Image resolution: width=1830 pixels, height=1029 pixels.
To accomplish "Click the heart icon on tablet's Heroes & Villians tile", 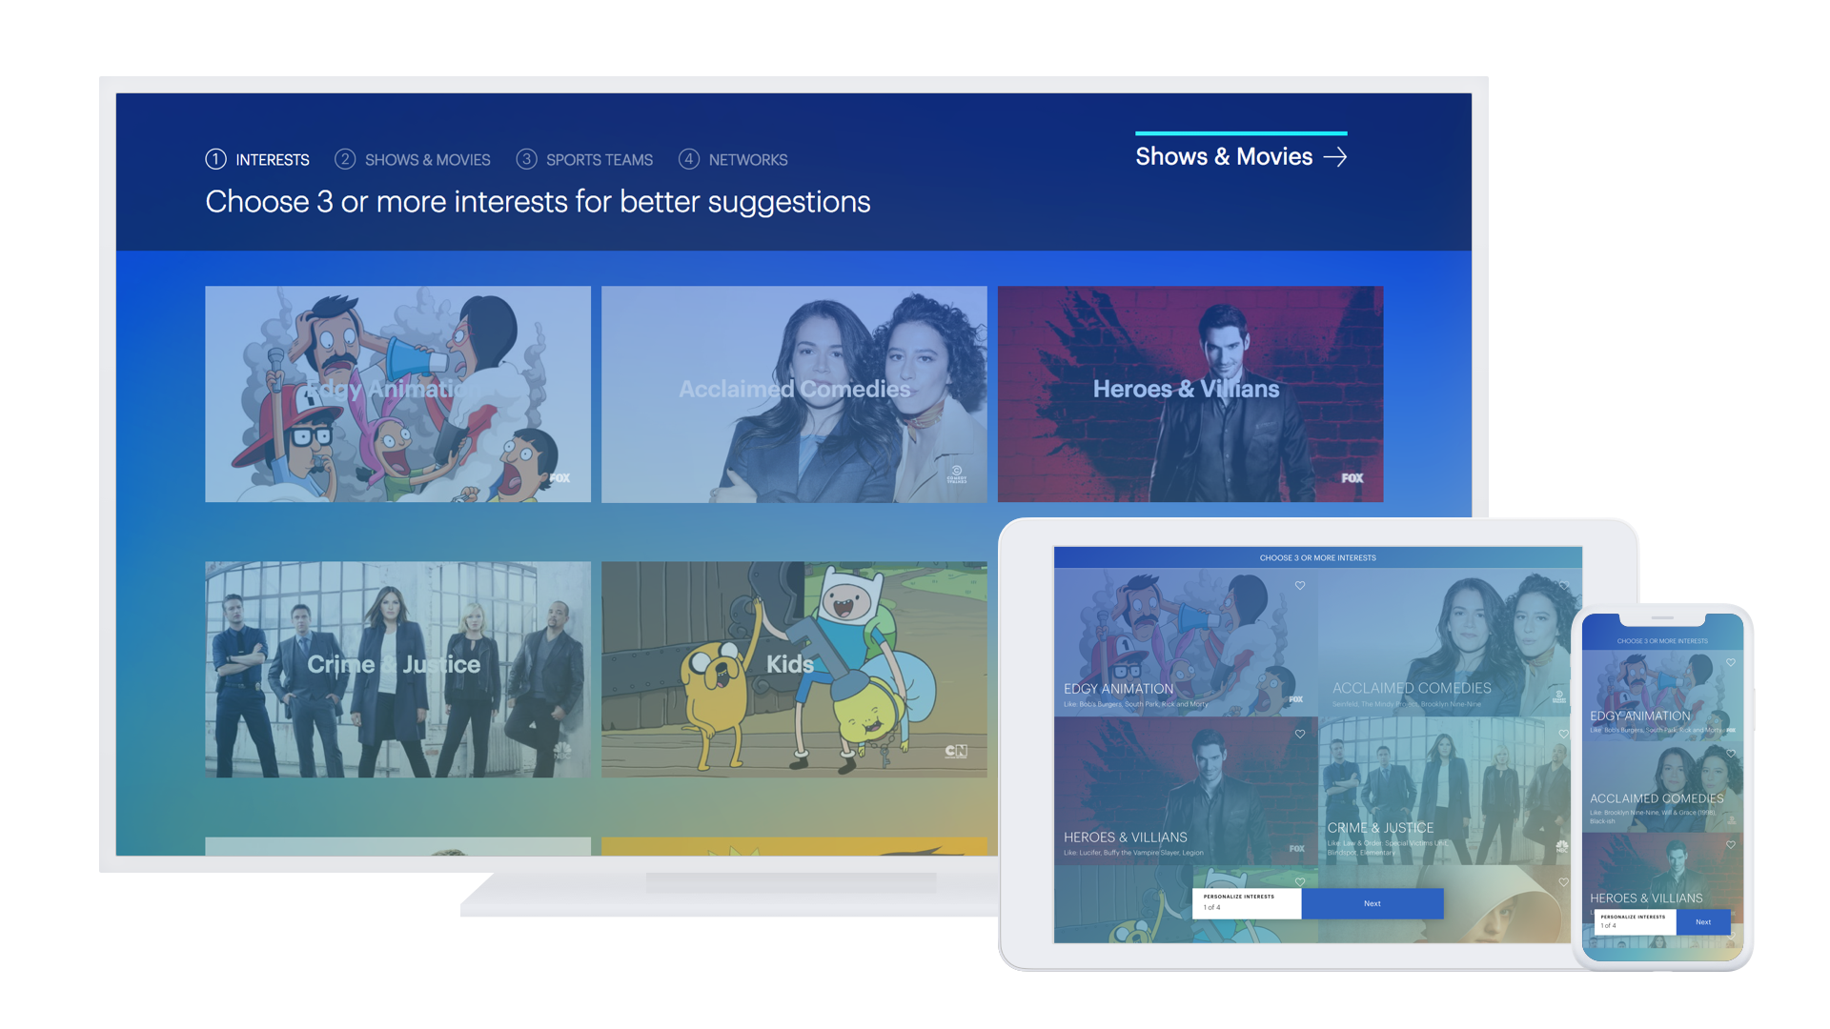I will [1300, 734].
